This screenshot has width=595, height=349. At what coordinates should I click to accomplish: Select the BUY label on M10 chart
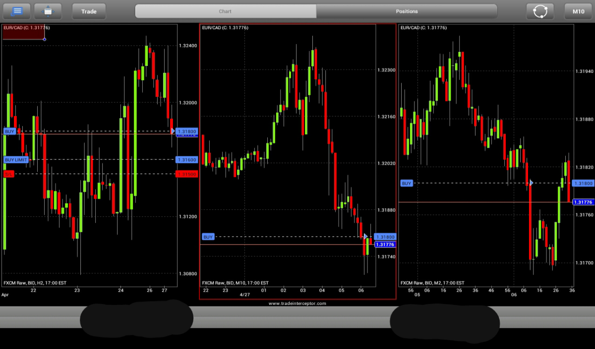point(208,237)
